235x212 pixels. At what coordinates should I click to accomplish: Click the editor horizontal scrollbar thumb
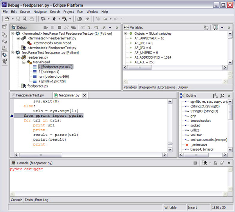41,155
